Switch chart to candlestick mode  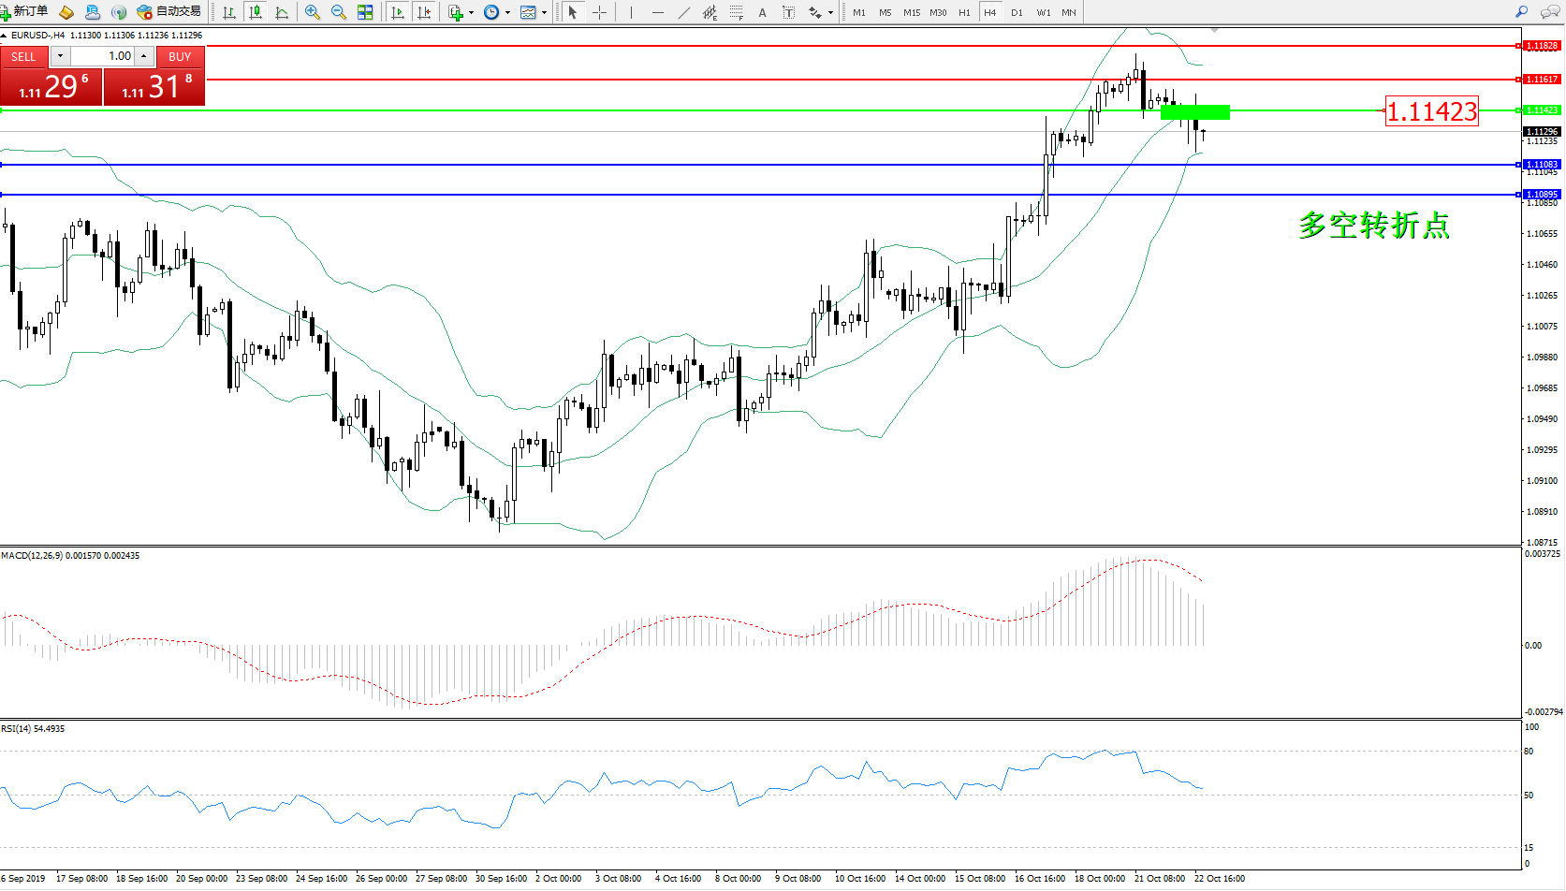[x=255, y=12]
